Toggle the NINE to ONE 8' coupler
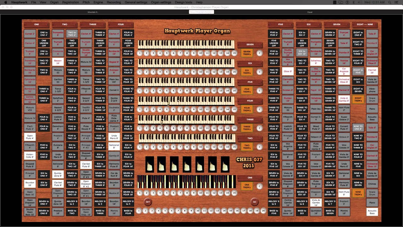Screen dimensions: 403x227 (x=358, y=127)
